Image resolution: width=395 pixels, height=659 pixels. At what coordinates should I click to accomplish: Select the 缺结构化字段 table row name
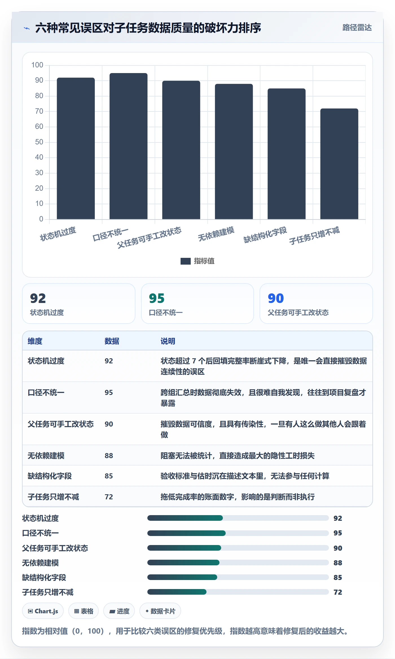pos(50,476)
